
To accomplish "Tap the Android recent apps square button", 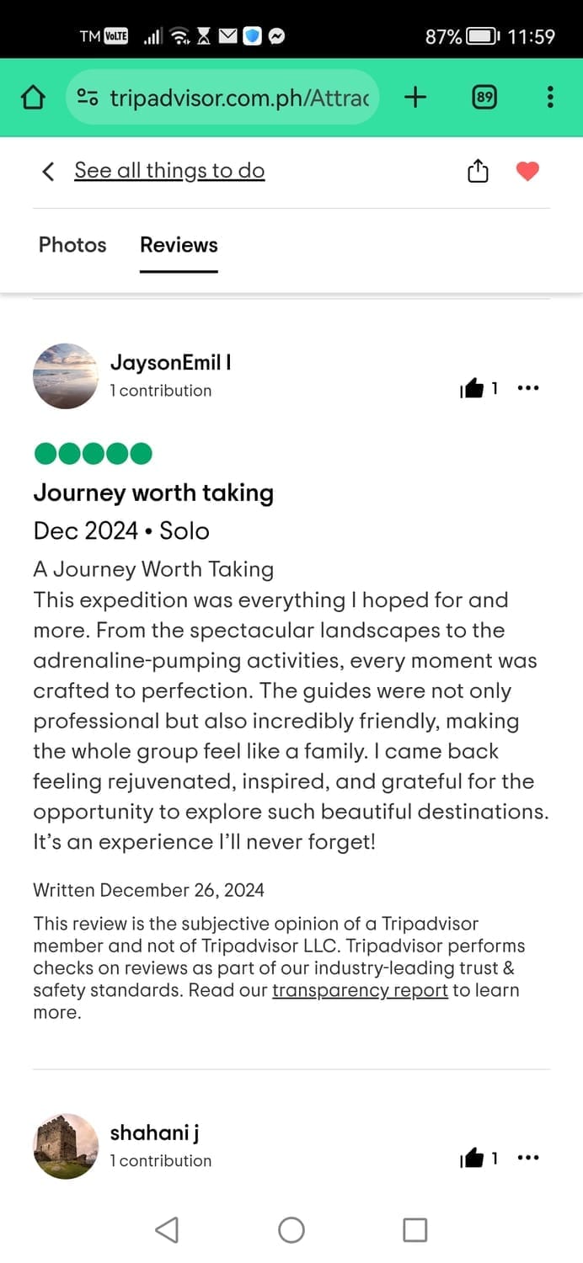I will pyautogui.click(x=415, y=1230).
